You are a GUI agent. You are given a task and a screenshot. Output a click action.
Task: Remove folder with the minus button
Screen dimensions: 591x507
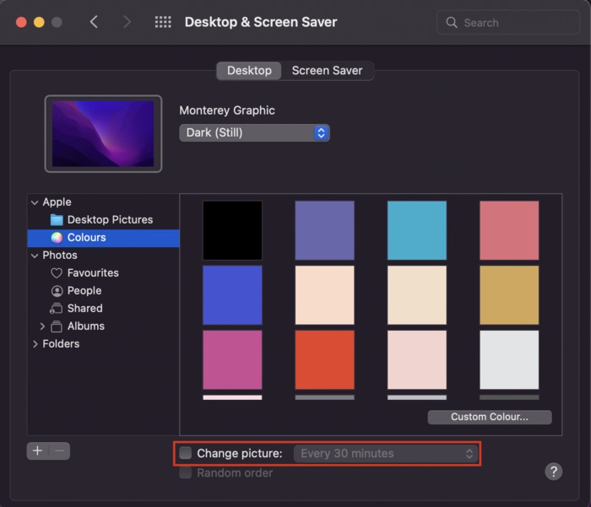(x=60, y=450)
